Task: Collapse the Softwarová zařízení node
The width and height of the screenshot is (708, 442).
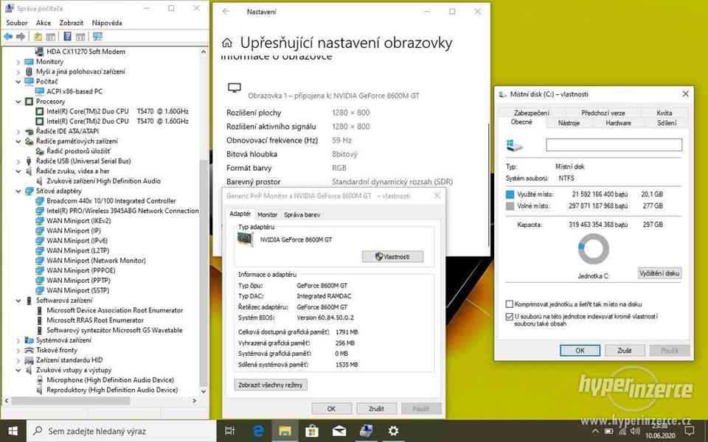Action: pyautogui.click(x=18, y=301)
